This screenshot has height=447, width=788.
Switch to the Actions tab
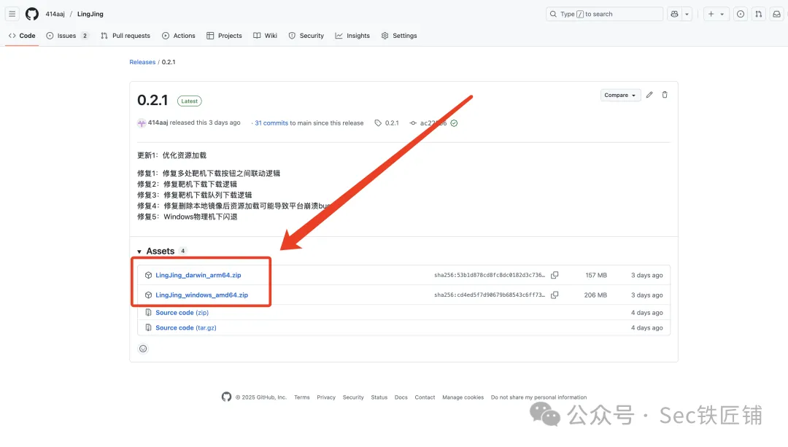[179, 36]
